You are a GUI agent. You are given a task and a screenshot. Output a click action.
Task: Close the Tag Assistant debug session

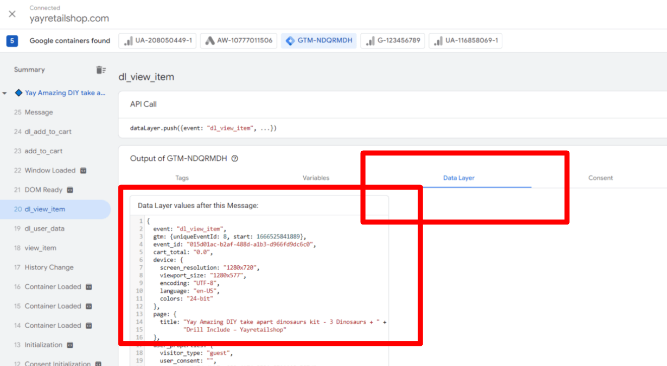tap(12, 14)
